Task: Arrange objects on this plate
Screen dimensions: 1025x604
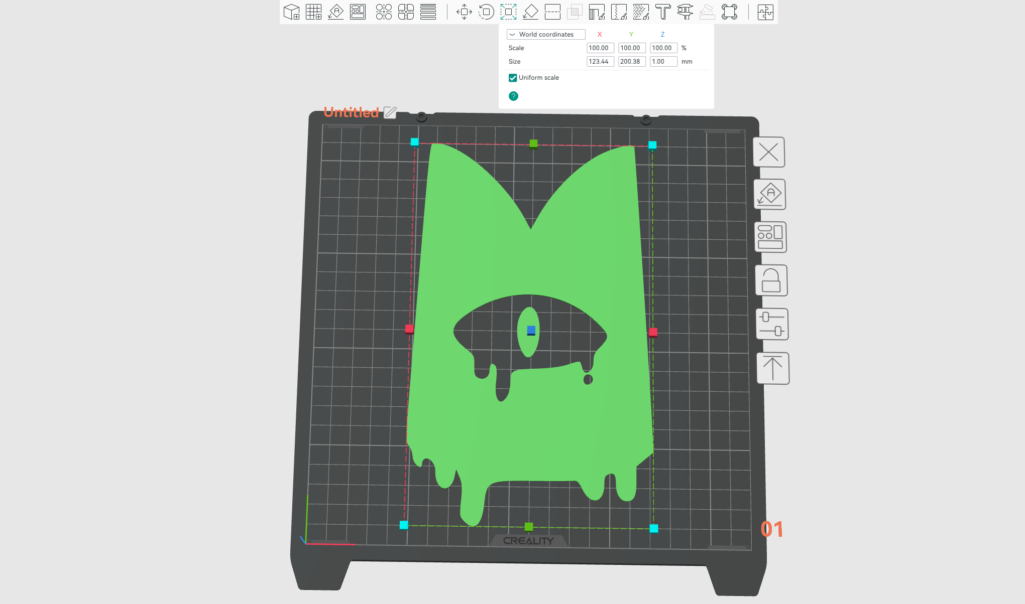Action: pyautogui.click(x=770, y=237)
